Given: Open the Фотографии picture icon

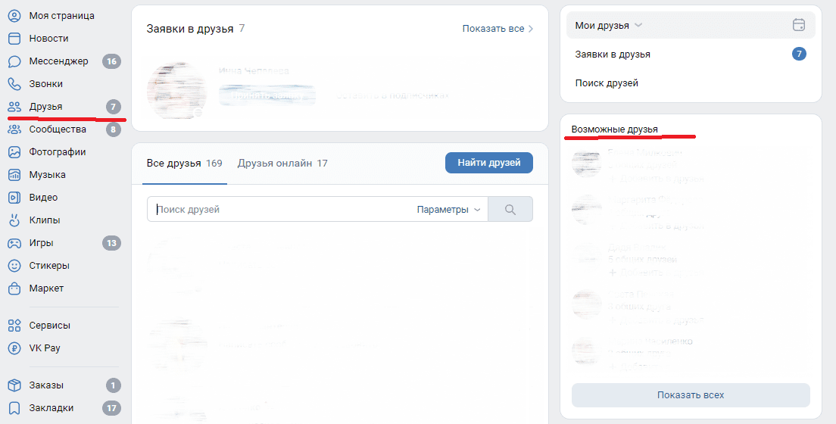Looking at the screenshot, I should pos(14,152).
